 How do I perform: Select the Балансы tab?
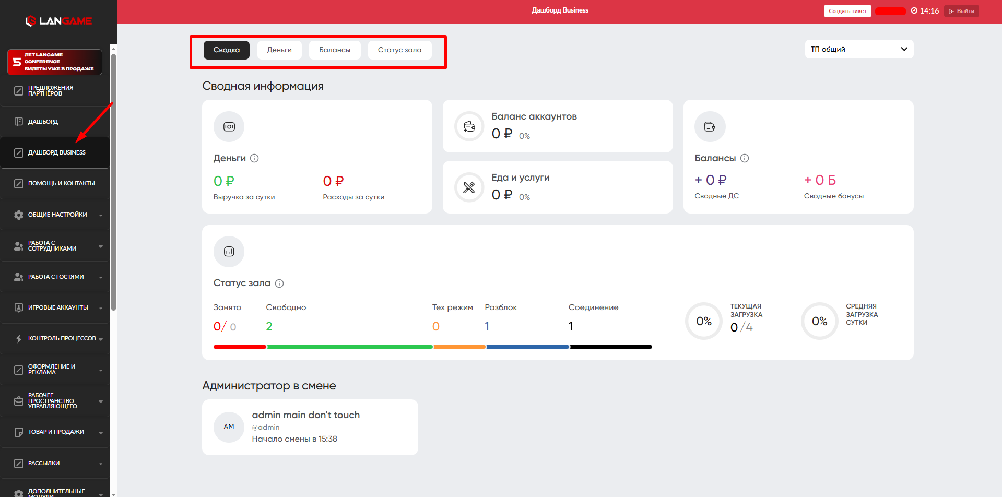click(335, 50)
